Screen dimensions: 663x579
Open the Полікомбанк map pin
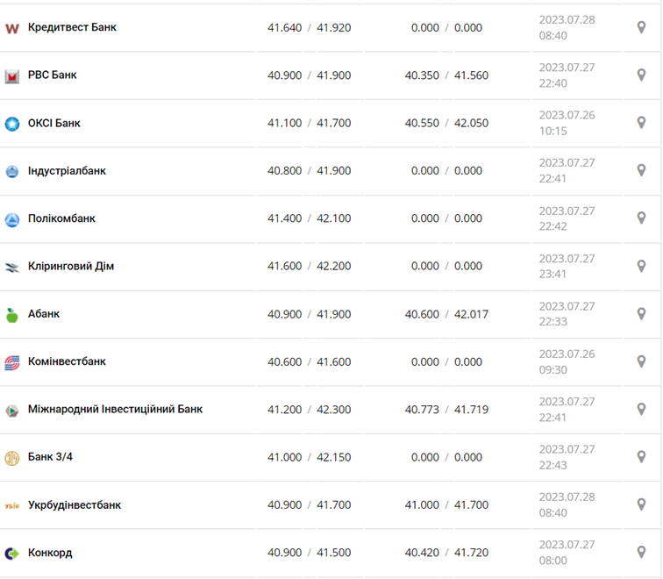pos(641,218)
